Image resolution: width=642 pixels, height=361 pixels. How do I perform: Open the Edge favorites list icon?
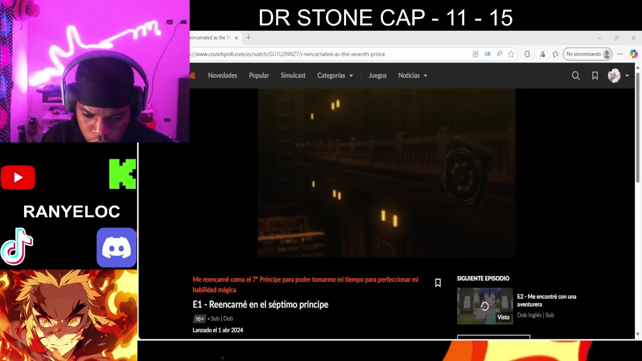[555, 54]
